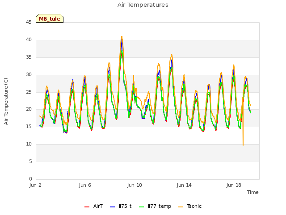Viewport: 286px width, 215px height.
Task: Click the 0 y-axis tick label
Action: (x=30, y=179)
